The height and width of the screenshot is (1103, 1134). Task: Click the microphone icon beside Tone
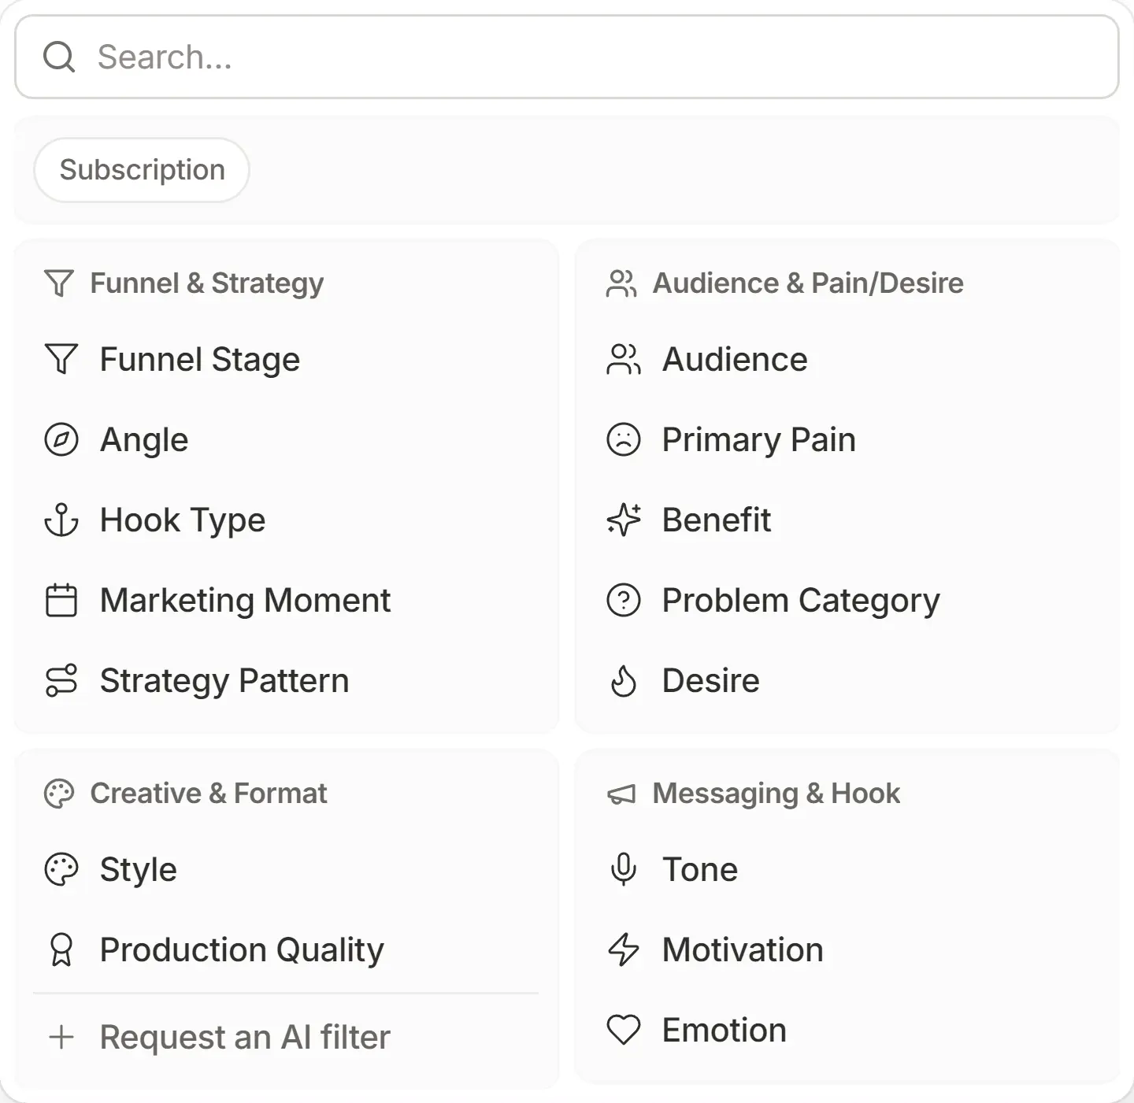[624, 869]
